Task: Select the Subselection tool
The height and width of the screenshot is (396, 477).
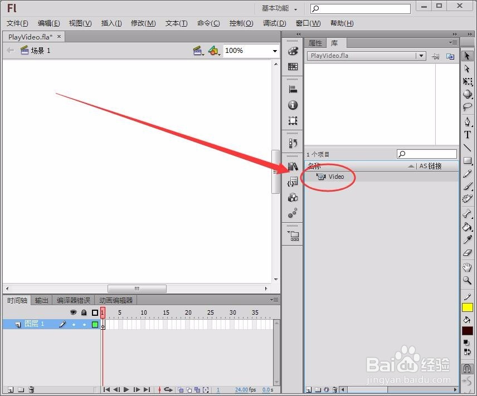Action: click(x=468, y=69)
